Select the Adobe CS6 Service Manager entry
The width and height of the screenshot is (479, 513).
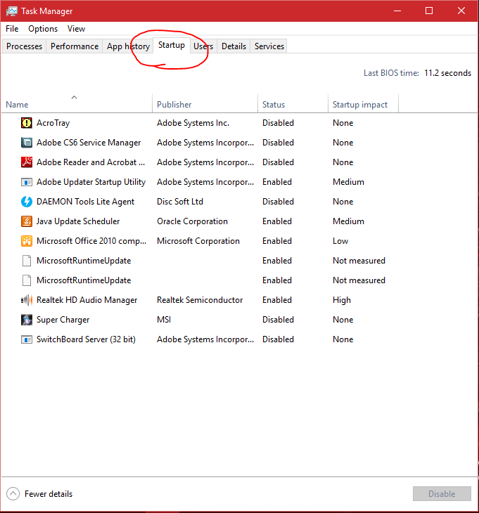pos(89,143)
